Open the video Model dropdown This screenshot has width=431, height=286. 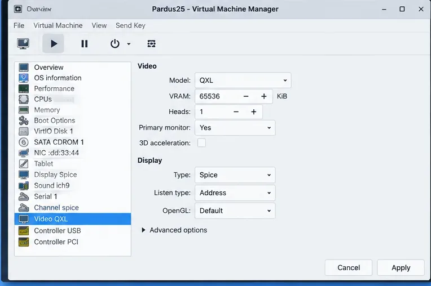click(x=243, y=81)
